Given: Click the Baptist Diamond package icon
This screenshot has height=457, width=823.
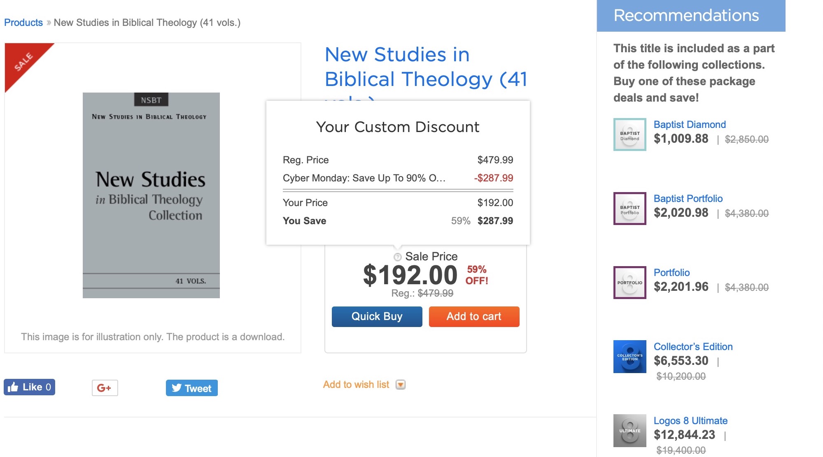Looking at the screenshot, I should tap(629, 135).
